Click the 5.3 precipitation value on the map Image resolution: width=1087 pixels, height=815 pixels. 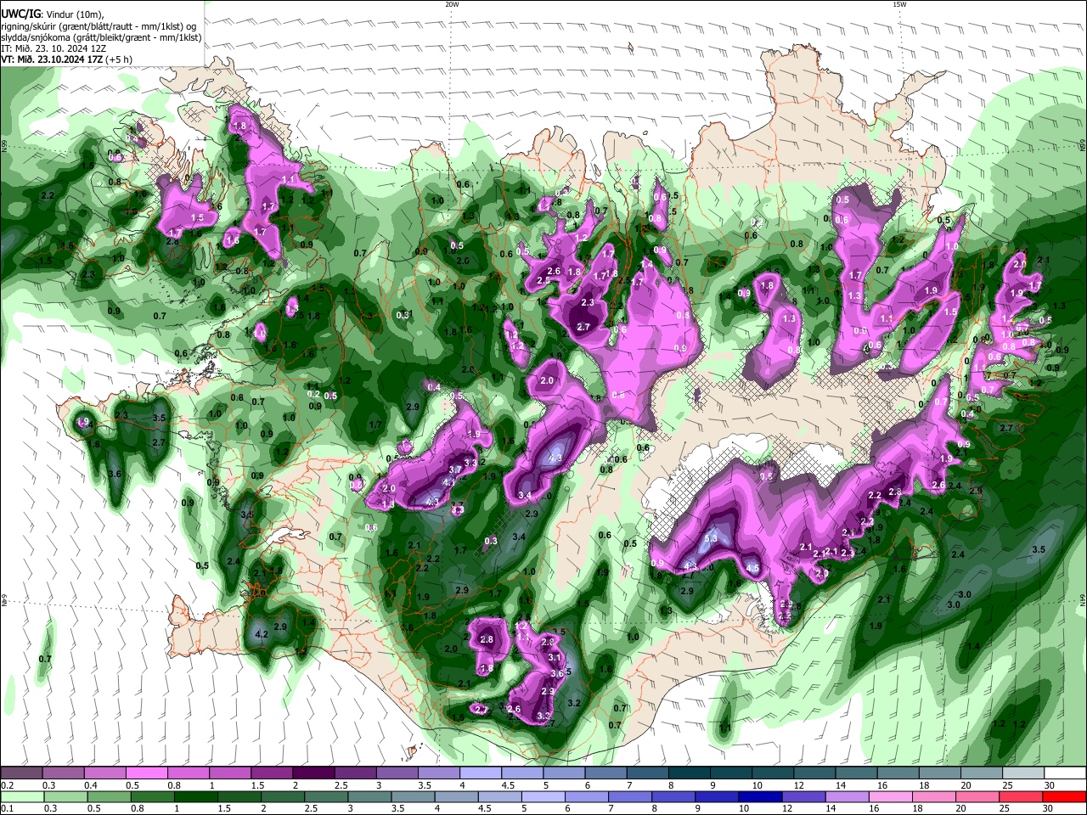pos(712,538)
